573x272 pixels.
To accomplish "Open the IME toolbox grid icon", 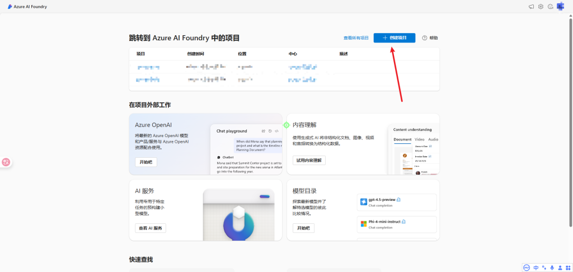I will point(567,268).
